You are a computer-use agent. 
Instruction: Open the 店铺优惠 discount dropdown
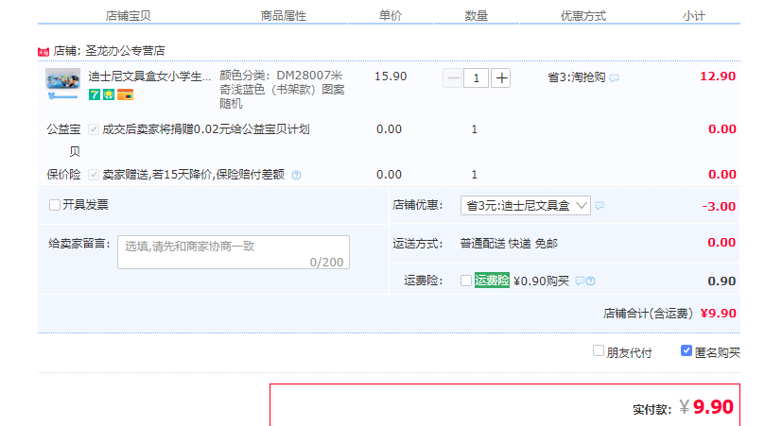(526, 206)
